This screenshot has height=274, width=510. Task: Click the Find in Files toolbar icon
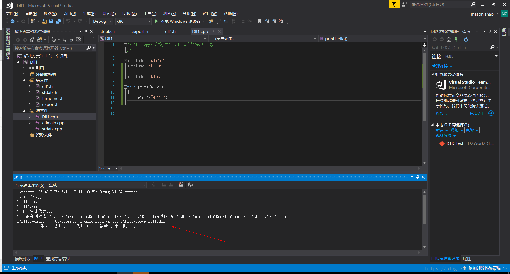point(211,21)
